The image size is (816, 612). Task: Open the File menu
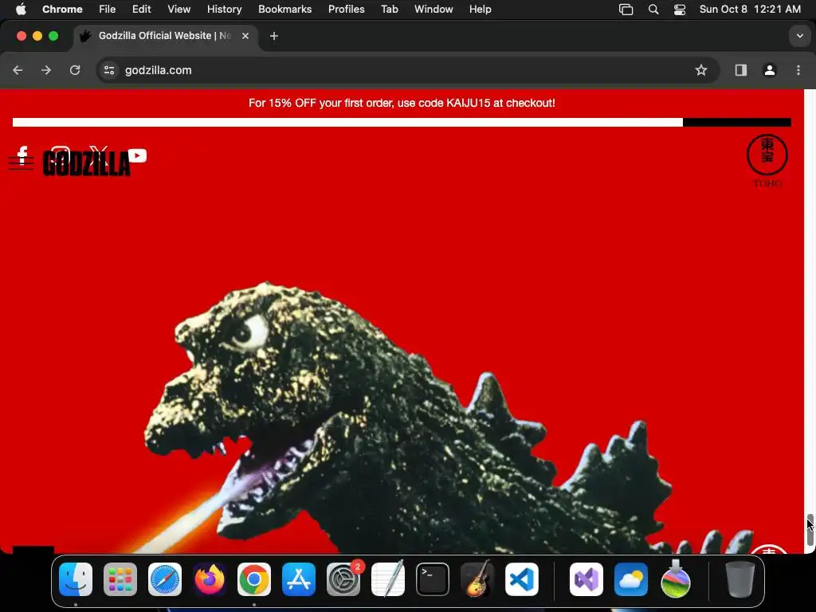point(108,10)
